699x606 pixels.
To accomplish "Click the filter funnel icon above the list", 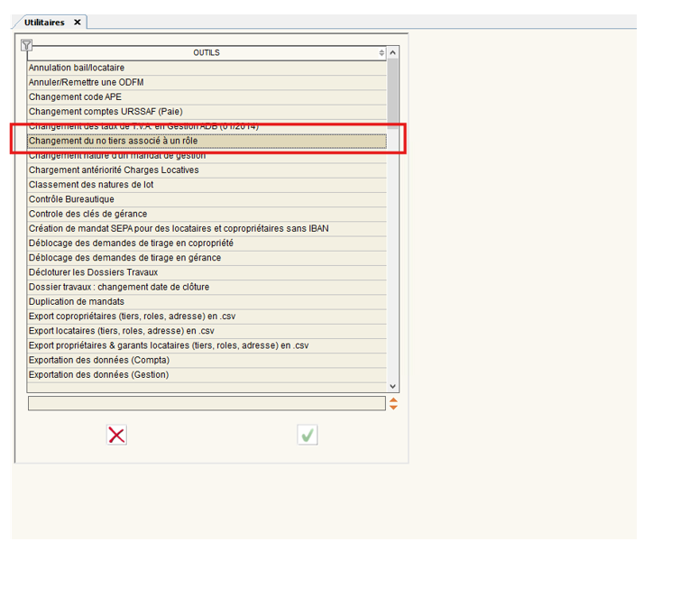I will [x=26, y=45].
